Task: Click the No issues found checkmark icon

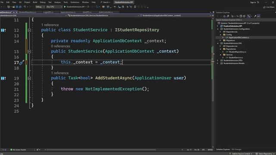Action: pos(11,150)
